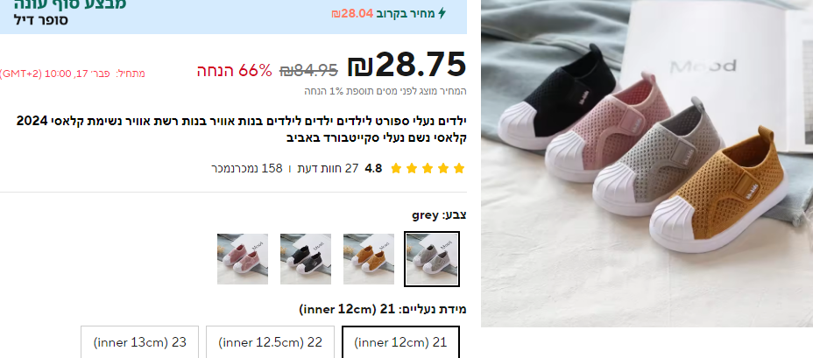Image resolution: width=813 pixels, height=358 pixels.
Task: Click the lightning bolt upcoming price icon
Action: 442,13
